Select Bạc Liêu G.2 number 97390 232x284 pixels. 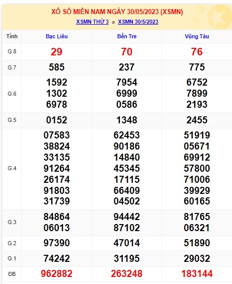pos(57,243)
